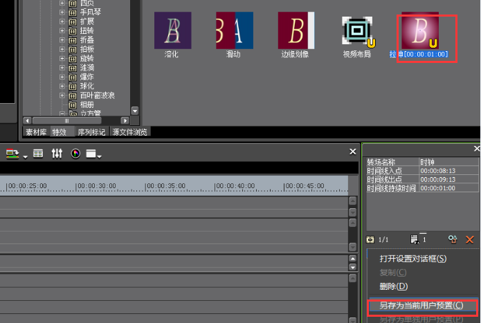The height and width of the screenshot is (323, 481).
Task: Click right arrow of effect tree scrollbar
Action: [x=125, y=121]
